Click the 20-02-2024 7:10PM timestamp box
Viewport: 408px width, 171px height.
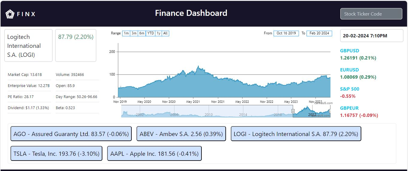(x=371, y=36)
